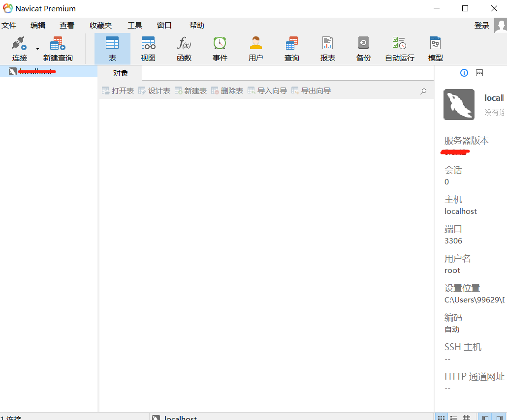This screenshot has width=507, height=420.
Task: Click the 会话 session count 0
Action: pyautogui.click(x=446, y=182)
